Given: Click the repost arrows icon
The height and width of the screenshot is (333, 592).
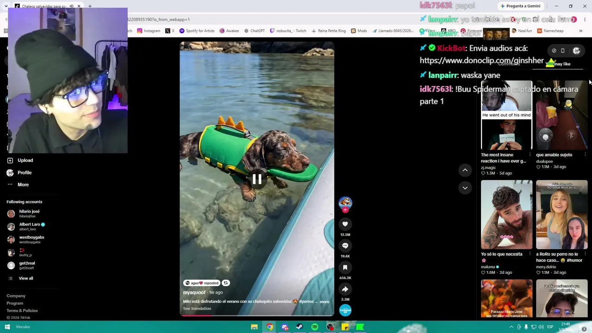Looking at the screenshot, I should click(x=226, y=283).
